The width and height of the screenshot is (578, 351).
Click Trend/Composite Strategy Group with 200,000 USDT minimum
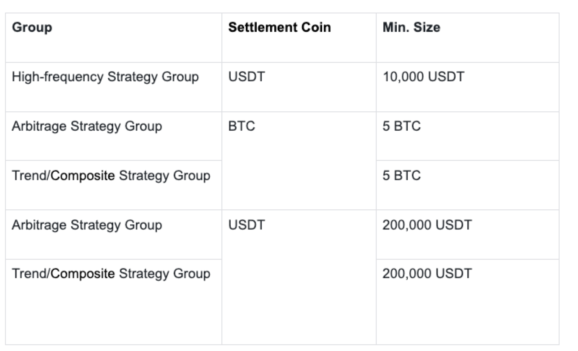pyautogui.click(x=114, y=302)
